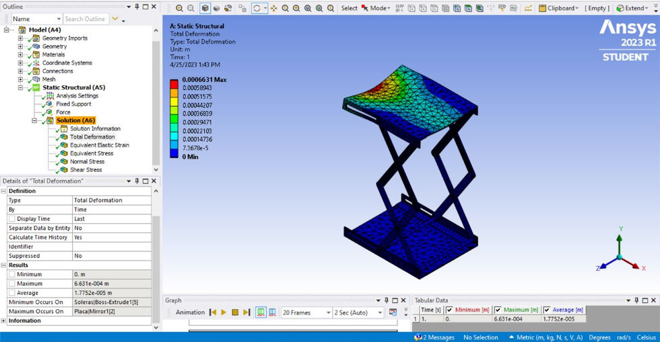Click the Export Animation icon
Image resolution: width=660 pixels, height=342 pixels.
pyautogui.click(x=393, y=312)
